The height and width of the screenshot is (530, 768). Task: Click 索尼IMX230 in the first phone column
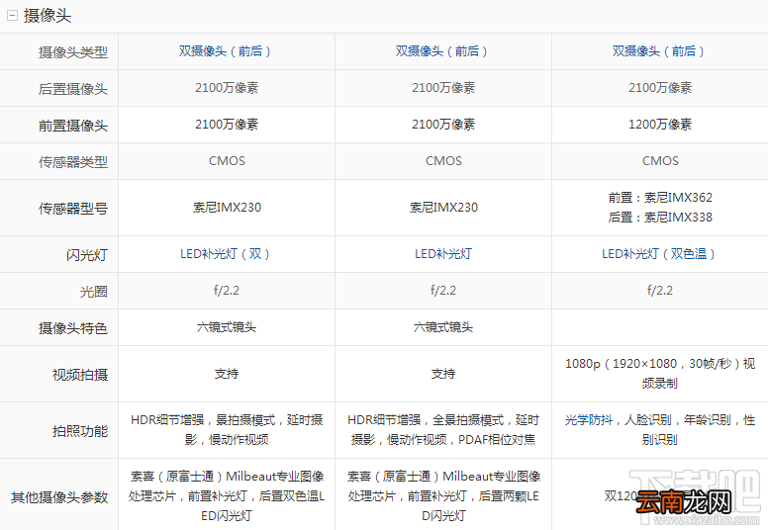click(x=227, y=208)
